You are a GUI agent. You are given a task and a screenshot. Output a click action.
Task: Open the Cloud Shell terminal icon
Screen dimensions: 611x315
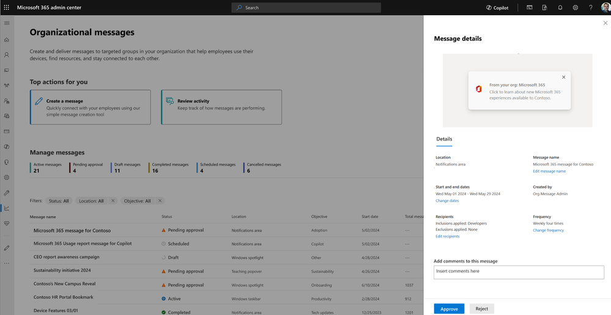[x=530, y=7]
